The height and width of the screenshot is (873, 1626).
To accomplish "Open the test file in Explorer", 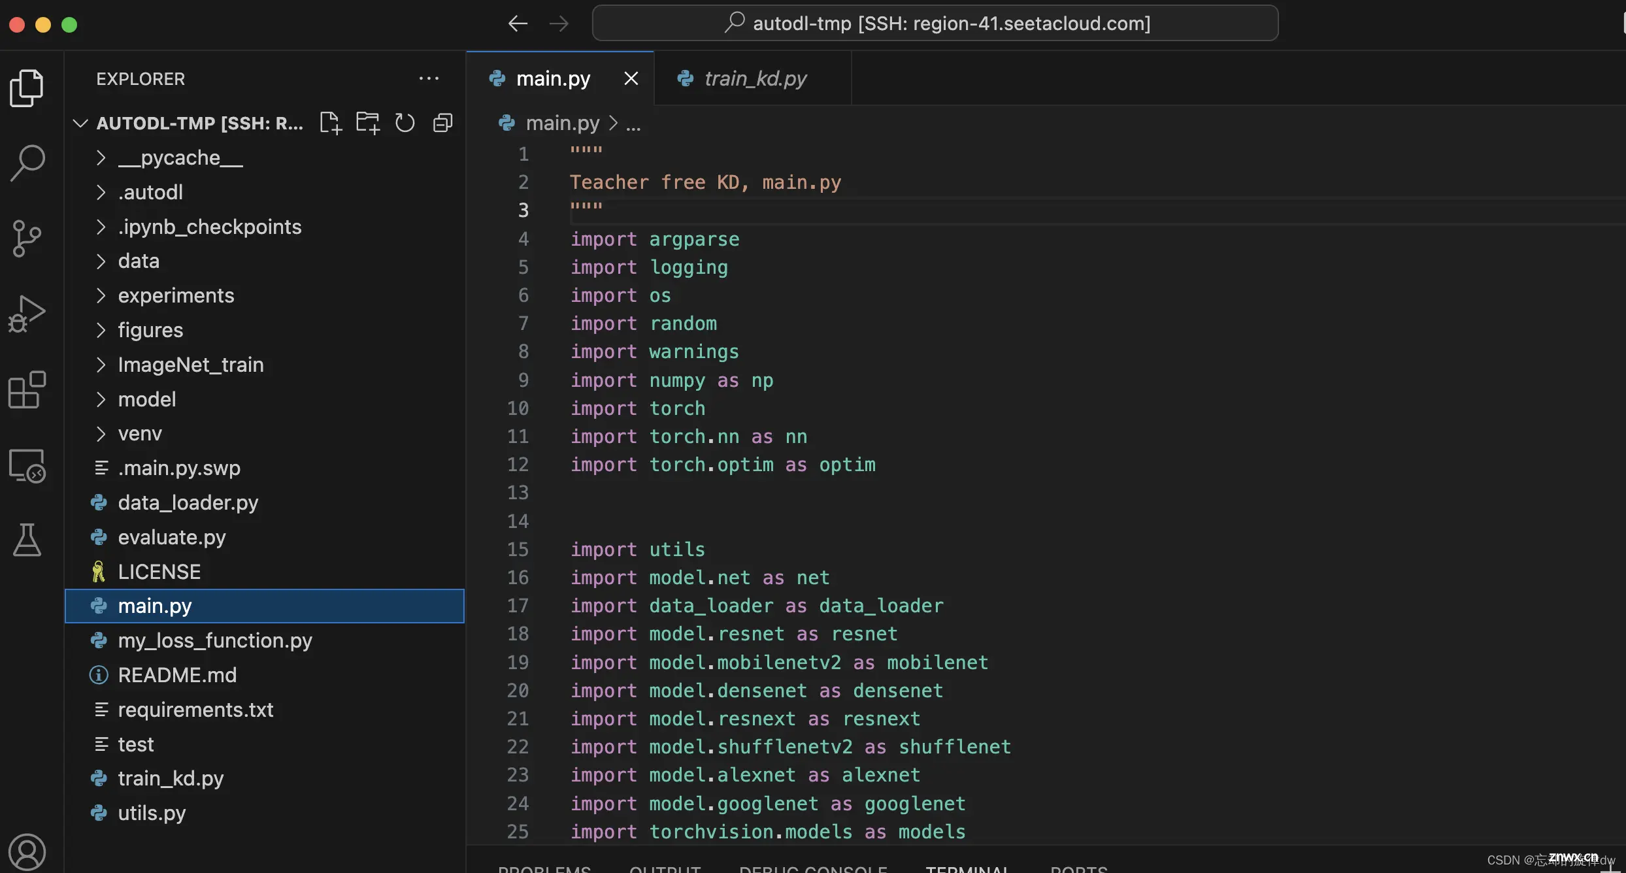I will (x=265, y=744).
